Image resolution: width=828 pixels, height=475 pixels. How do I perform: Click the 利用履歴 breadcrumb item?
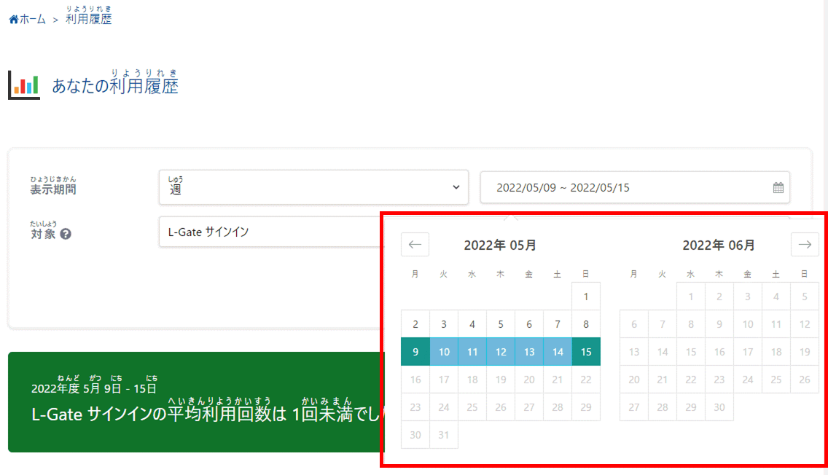point(89,19)
